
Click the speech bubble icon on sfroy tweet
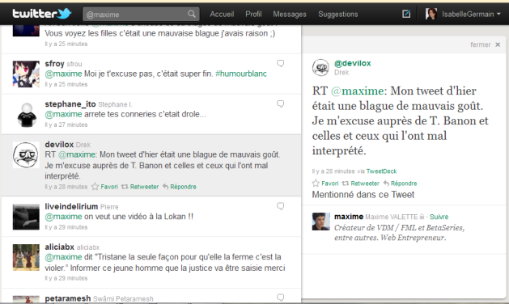click(281, 63)
